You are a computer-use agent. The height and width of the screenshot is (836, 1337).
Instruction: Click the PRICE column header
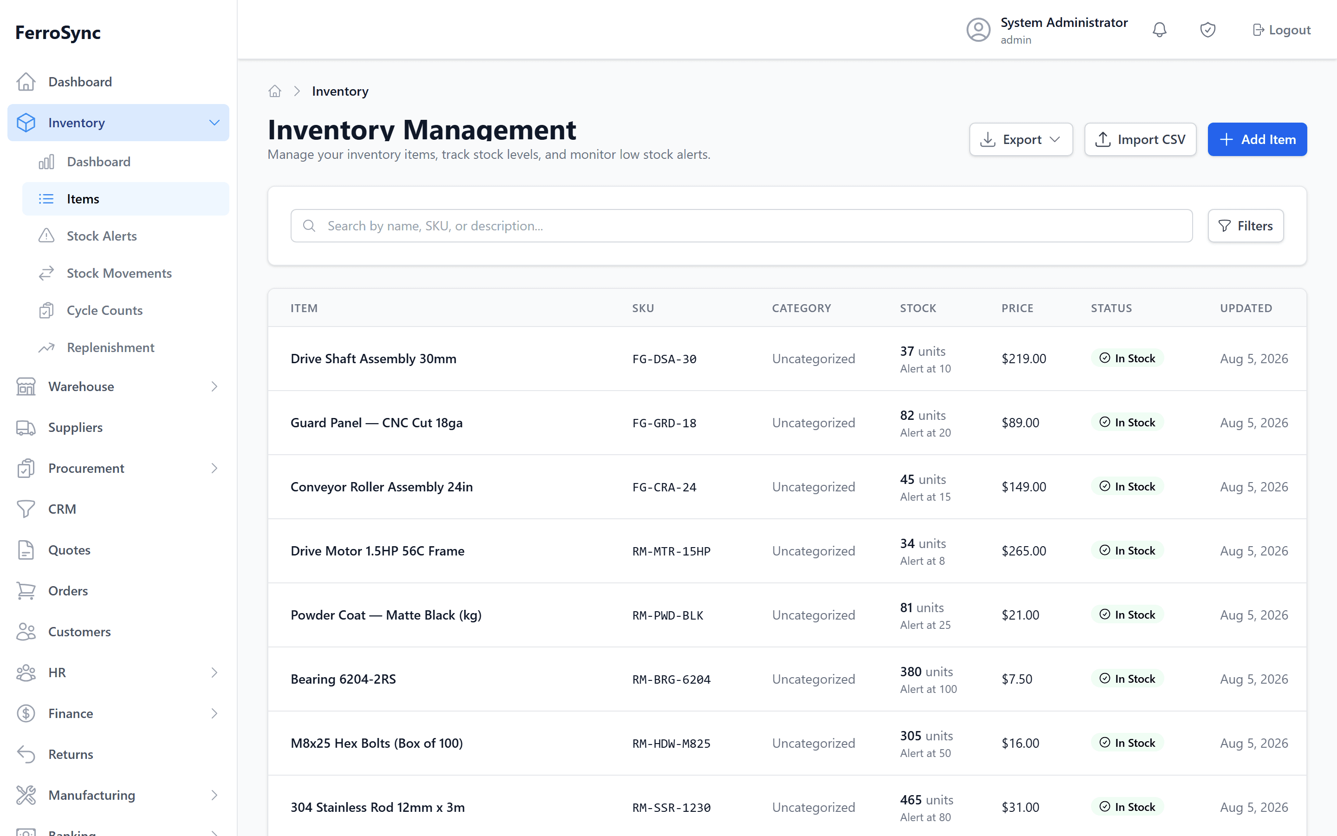pos(1017,308)
